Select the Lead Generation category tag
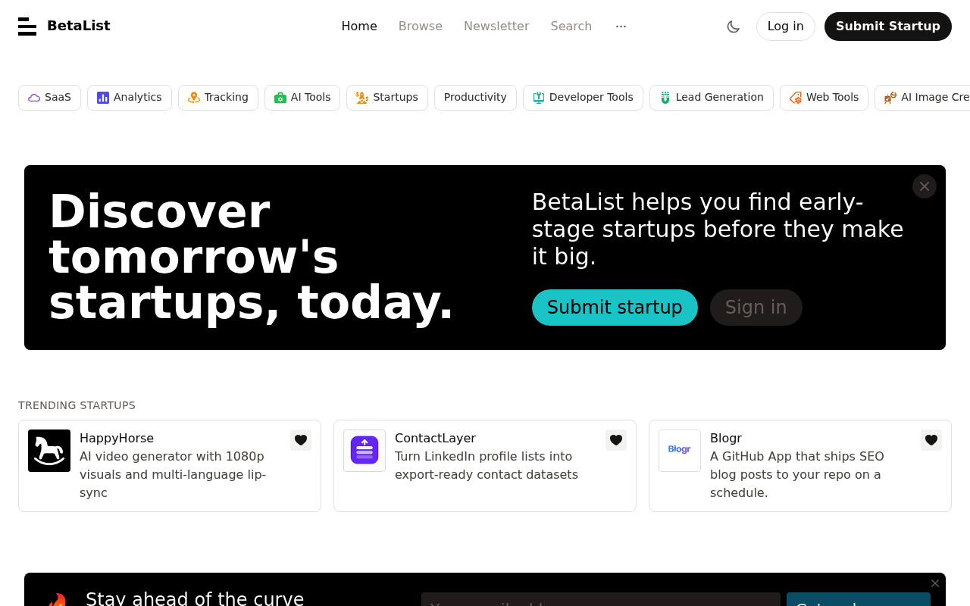 [712, 98]
